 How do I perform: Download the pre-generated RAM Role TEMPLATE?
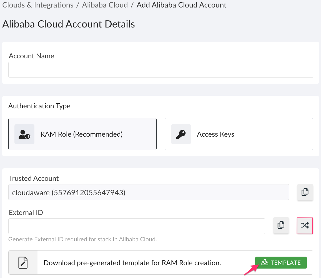(x=281, y=262)
